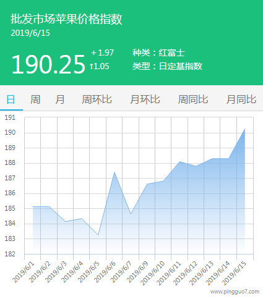Open the 月环比 tab
The height and width of the screenshot is (299, 263).
coord(145,99)
